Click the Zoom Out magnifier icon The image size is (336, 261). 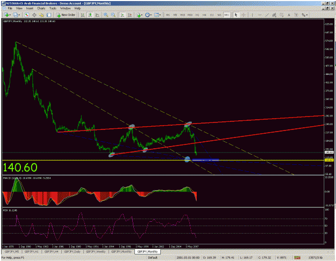coord(113,15)
